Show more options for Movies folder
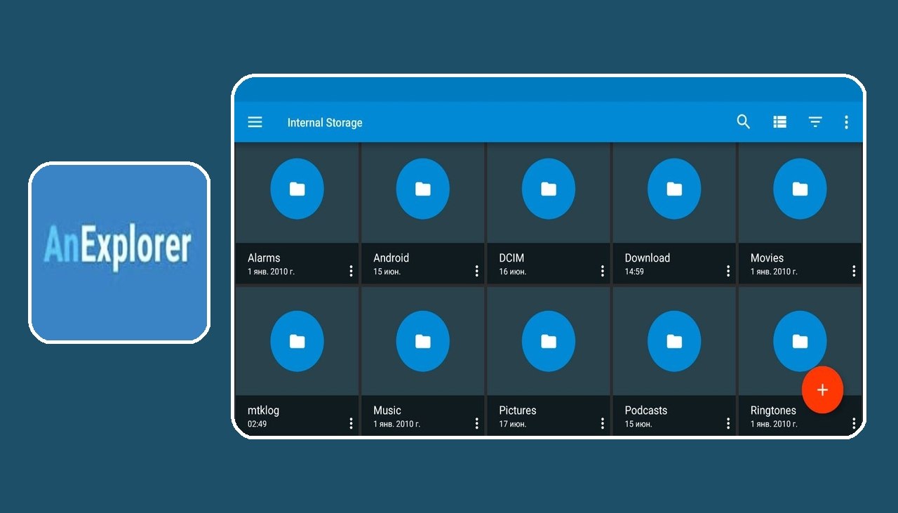898x513 pixels. (854, 271)
